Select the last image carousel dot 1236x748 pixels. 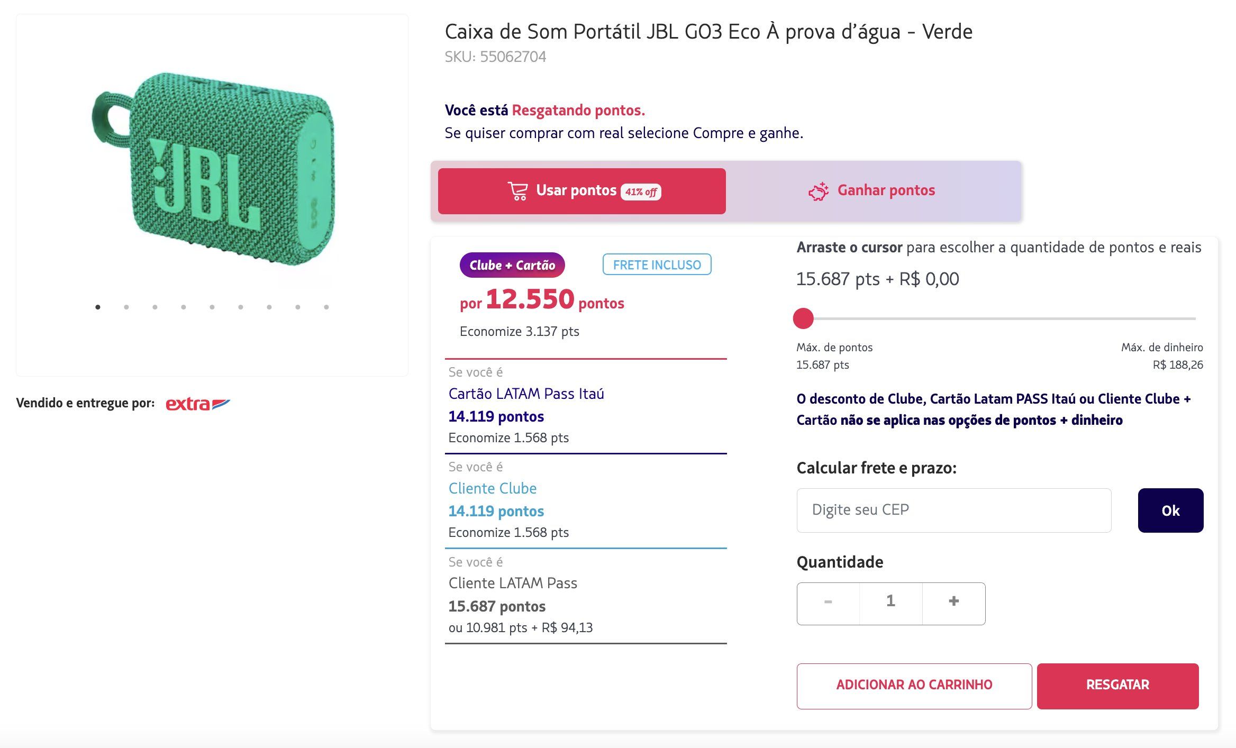pos(326,307)
